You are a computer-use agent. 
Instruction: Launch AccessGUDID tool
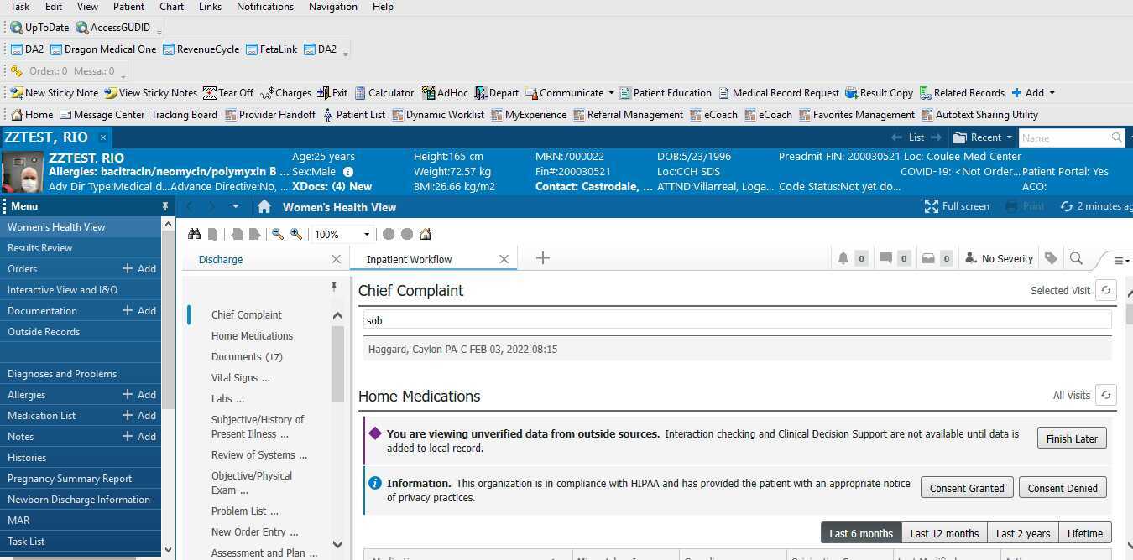coord(113,28)
